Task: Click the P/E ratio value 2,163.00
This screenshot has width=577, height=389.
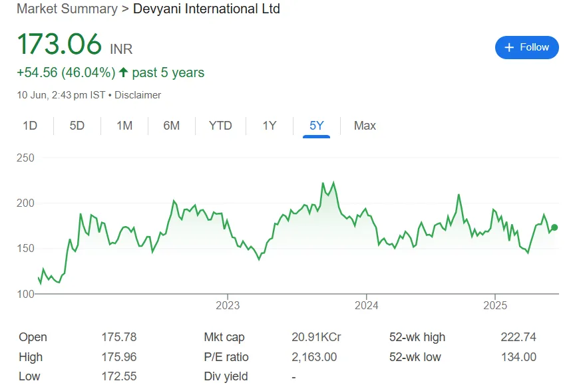Action: tap(314, 357)
